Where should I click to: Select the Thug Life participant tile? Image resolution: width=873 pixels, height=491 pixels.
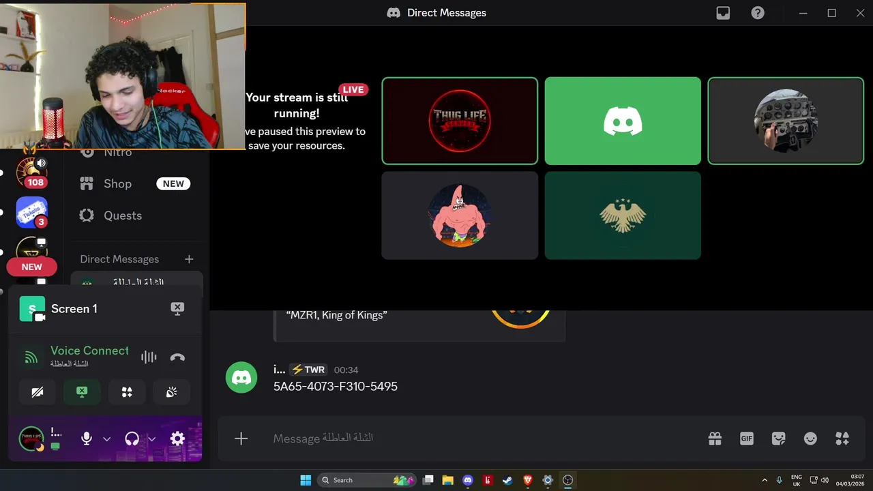pyautogui.click(x=460, y=121)
